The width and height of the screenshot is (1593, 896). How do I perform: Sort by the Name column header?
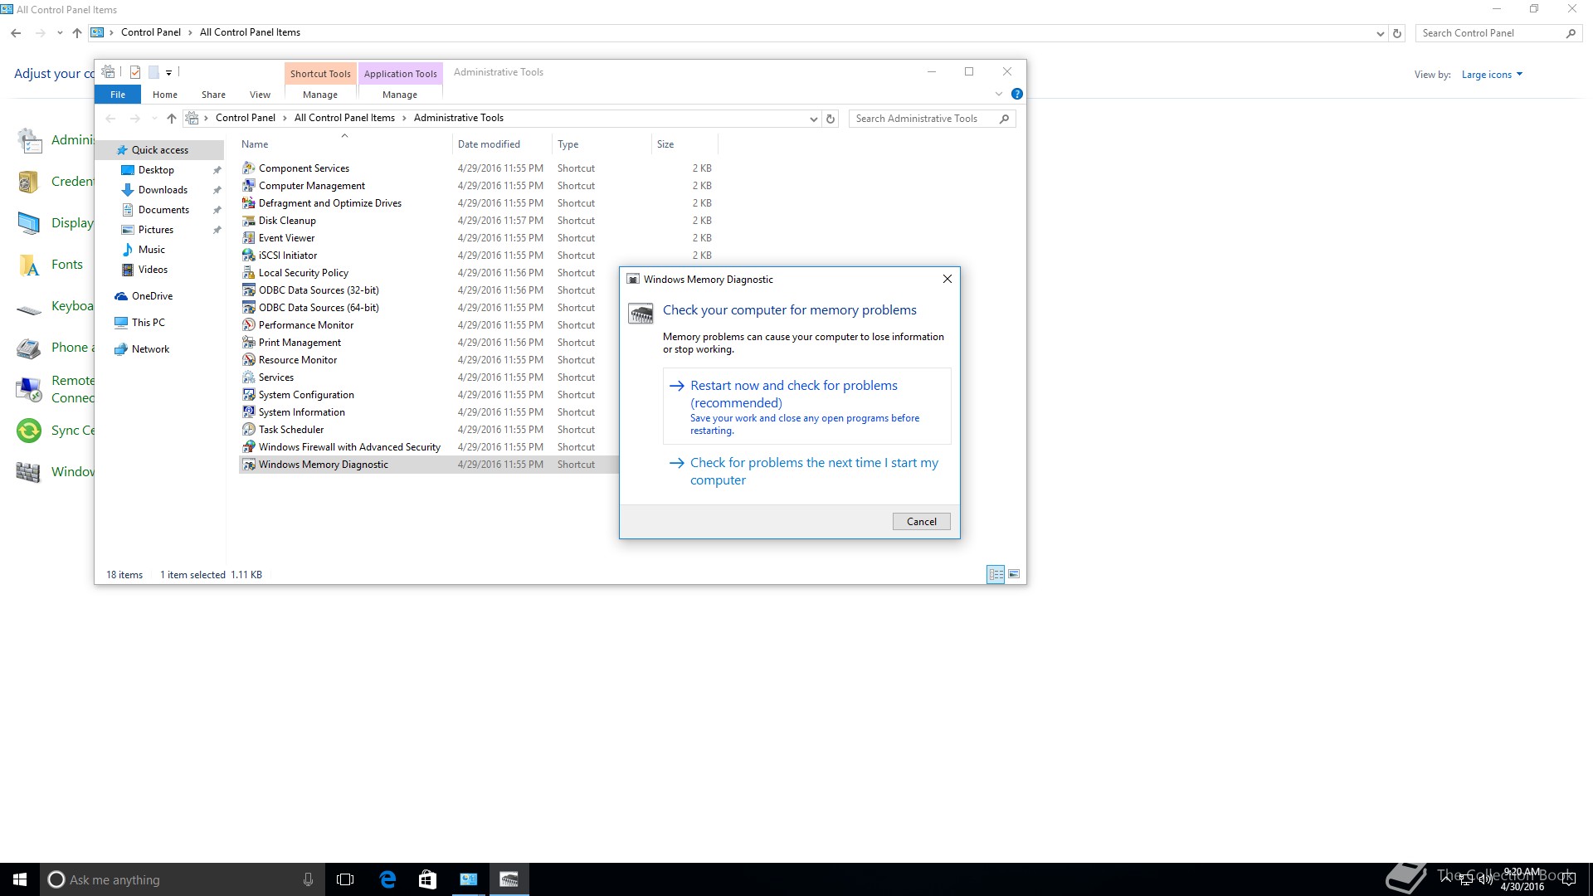tap(344, 144)
